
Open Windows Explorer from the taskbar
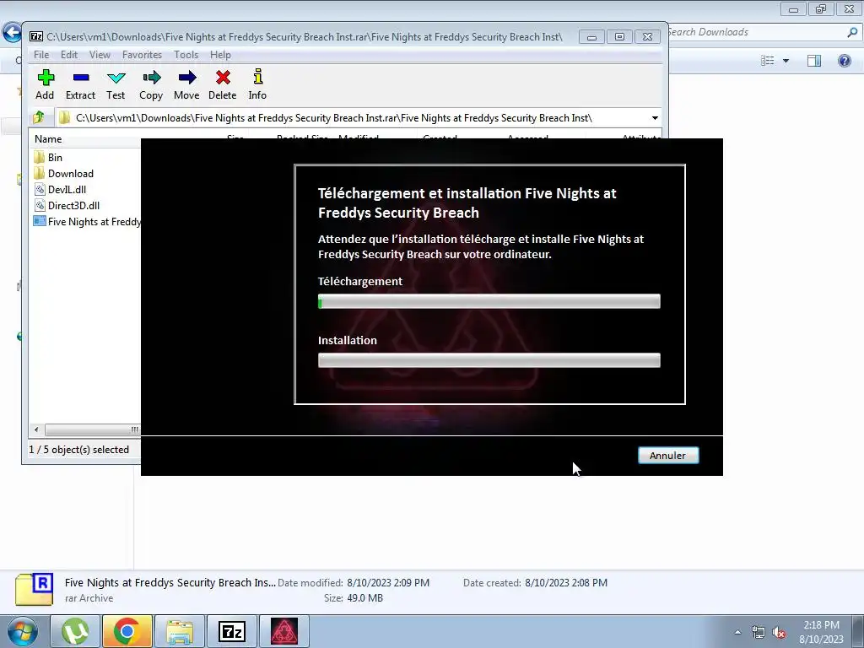(x=180, y=632)
